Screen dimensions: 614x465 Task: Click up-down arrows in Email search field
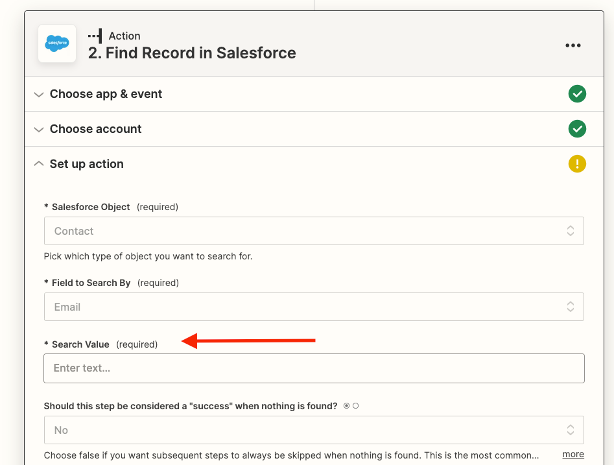coord(571,307)
